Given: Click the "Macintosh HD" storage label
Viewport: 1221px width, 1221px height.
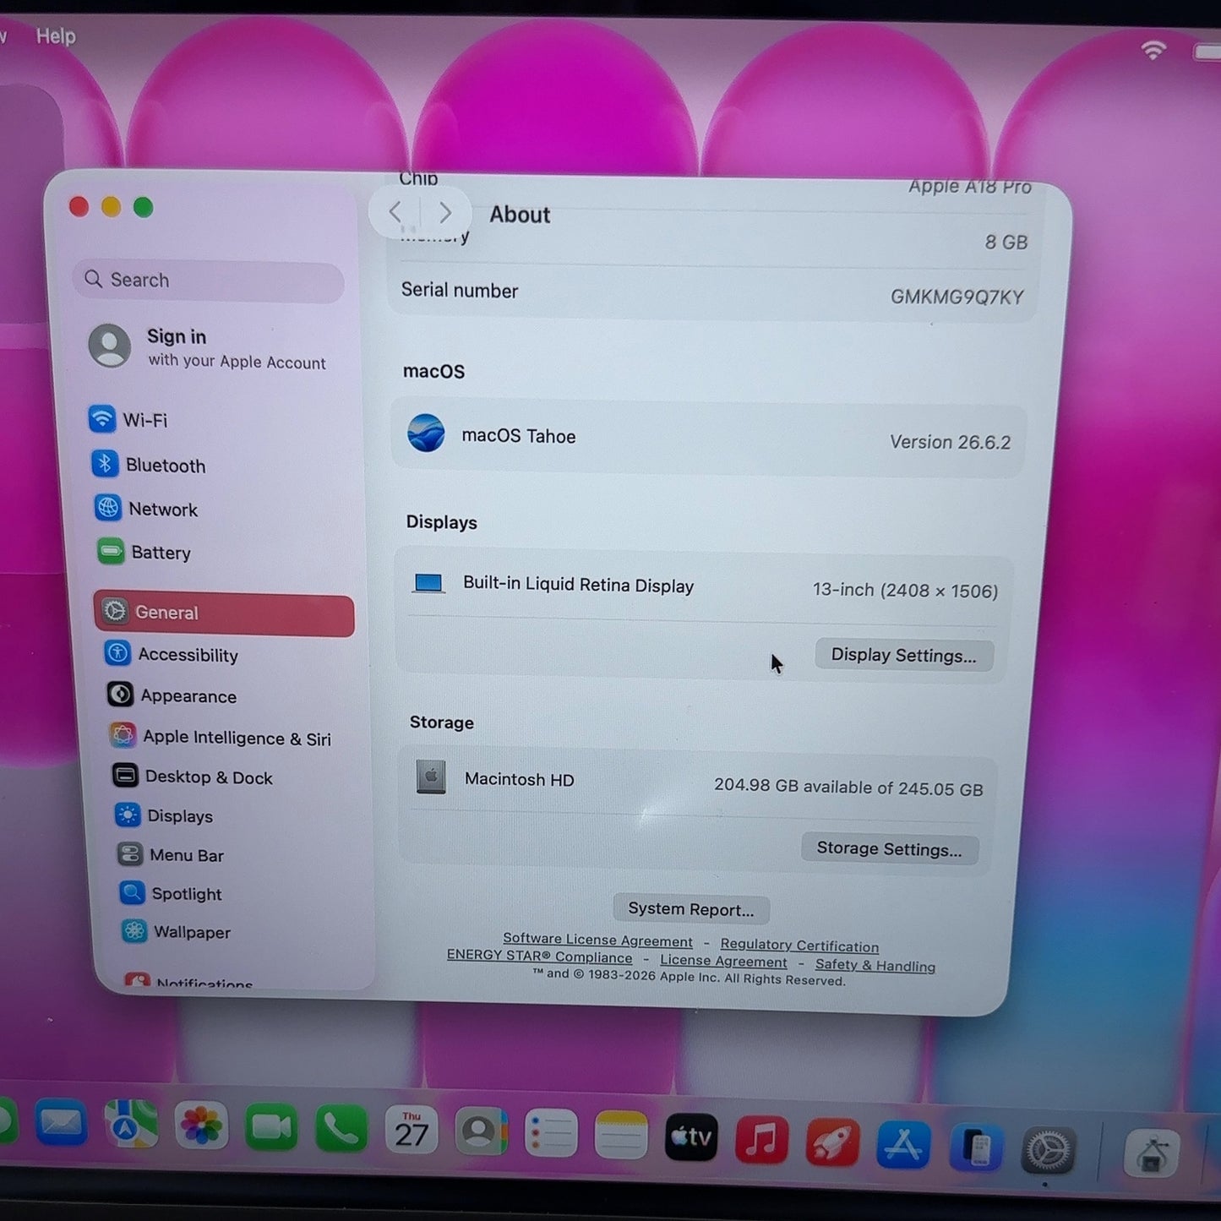Looking at the screenshot, I should point(519,779).
